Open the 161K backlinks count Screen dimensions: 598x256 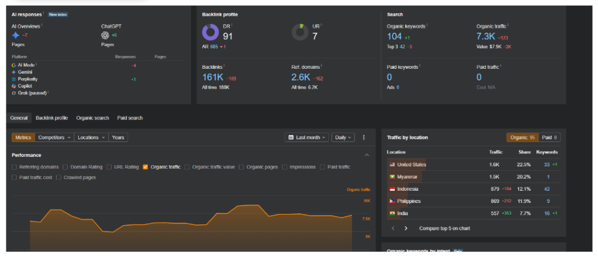point(213,78)
